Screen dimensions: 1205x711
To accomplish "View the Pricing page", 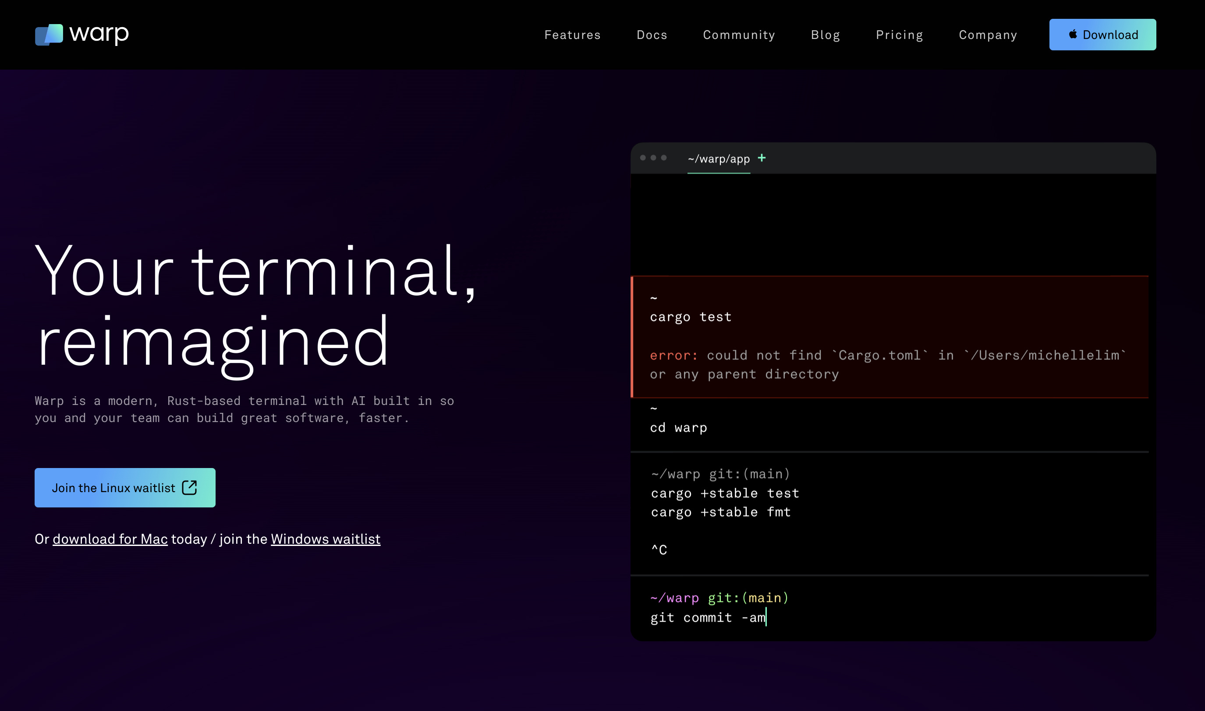I will 900,35.
